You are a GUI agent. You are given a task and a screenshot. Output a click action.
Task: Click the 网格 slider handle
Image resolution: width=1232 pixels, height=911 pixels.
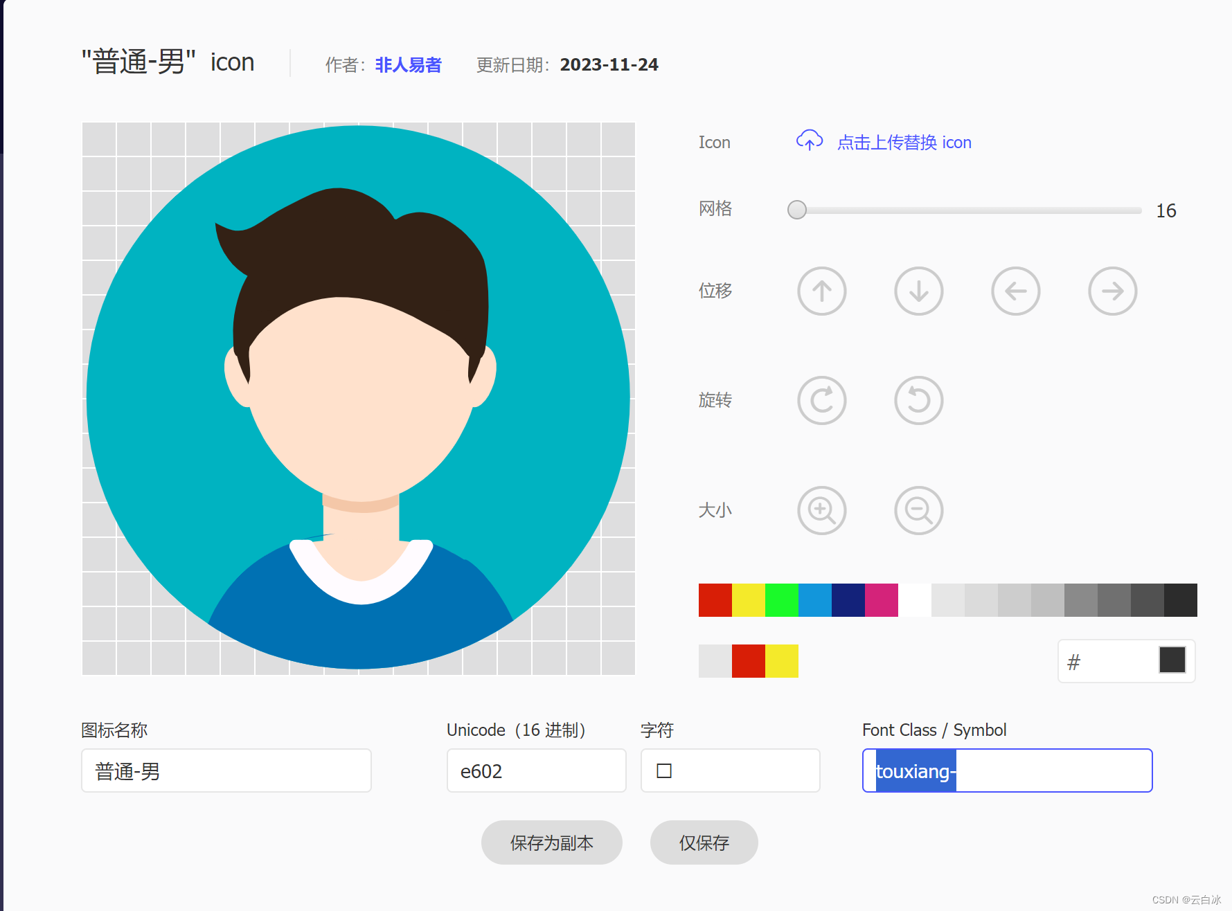coord(796,210)
